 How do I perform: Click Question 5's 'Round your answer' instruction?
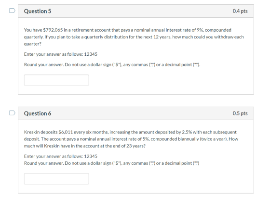tap(112, 65)
